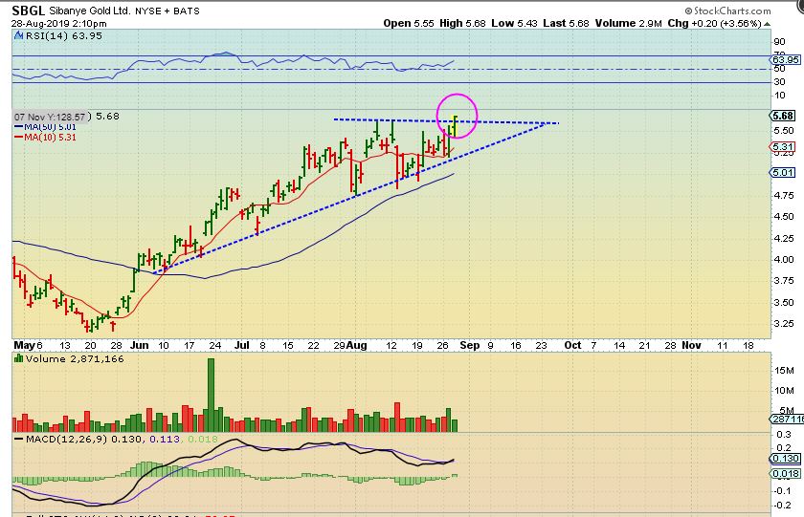Select the 5.31 MA(10) axis tag

(783, 147)
